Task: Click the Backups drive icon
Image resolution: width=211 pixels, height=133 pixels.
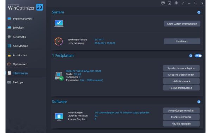Action: tap(9, 82)
